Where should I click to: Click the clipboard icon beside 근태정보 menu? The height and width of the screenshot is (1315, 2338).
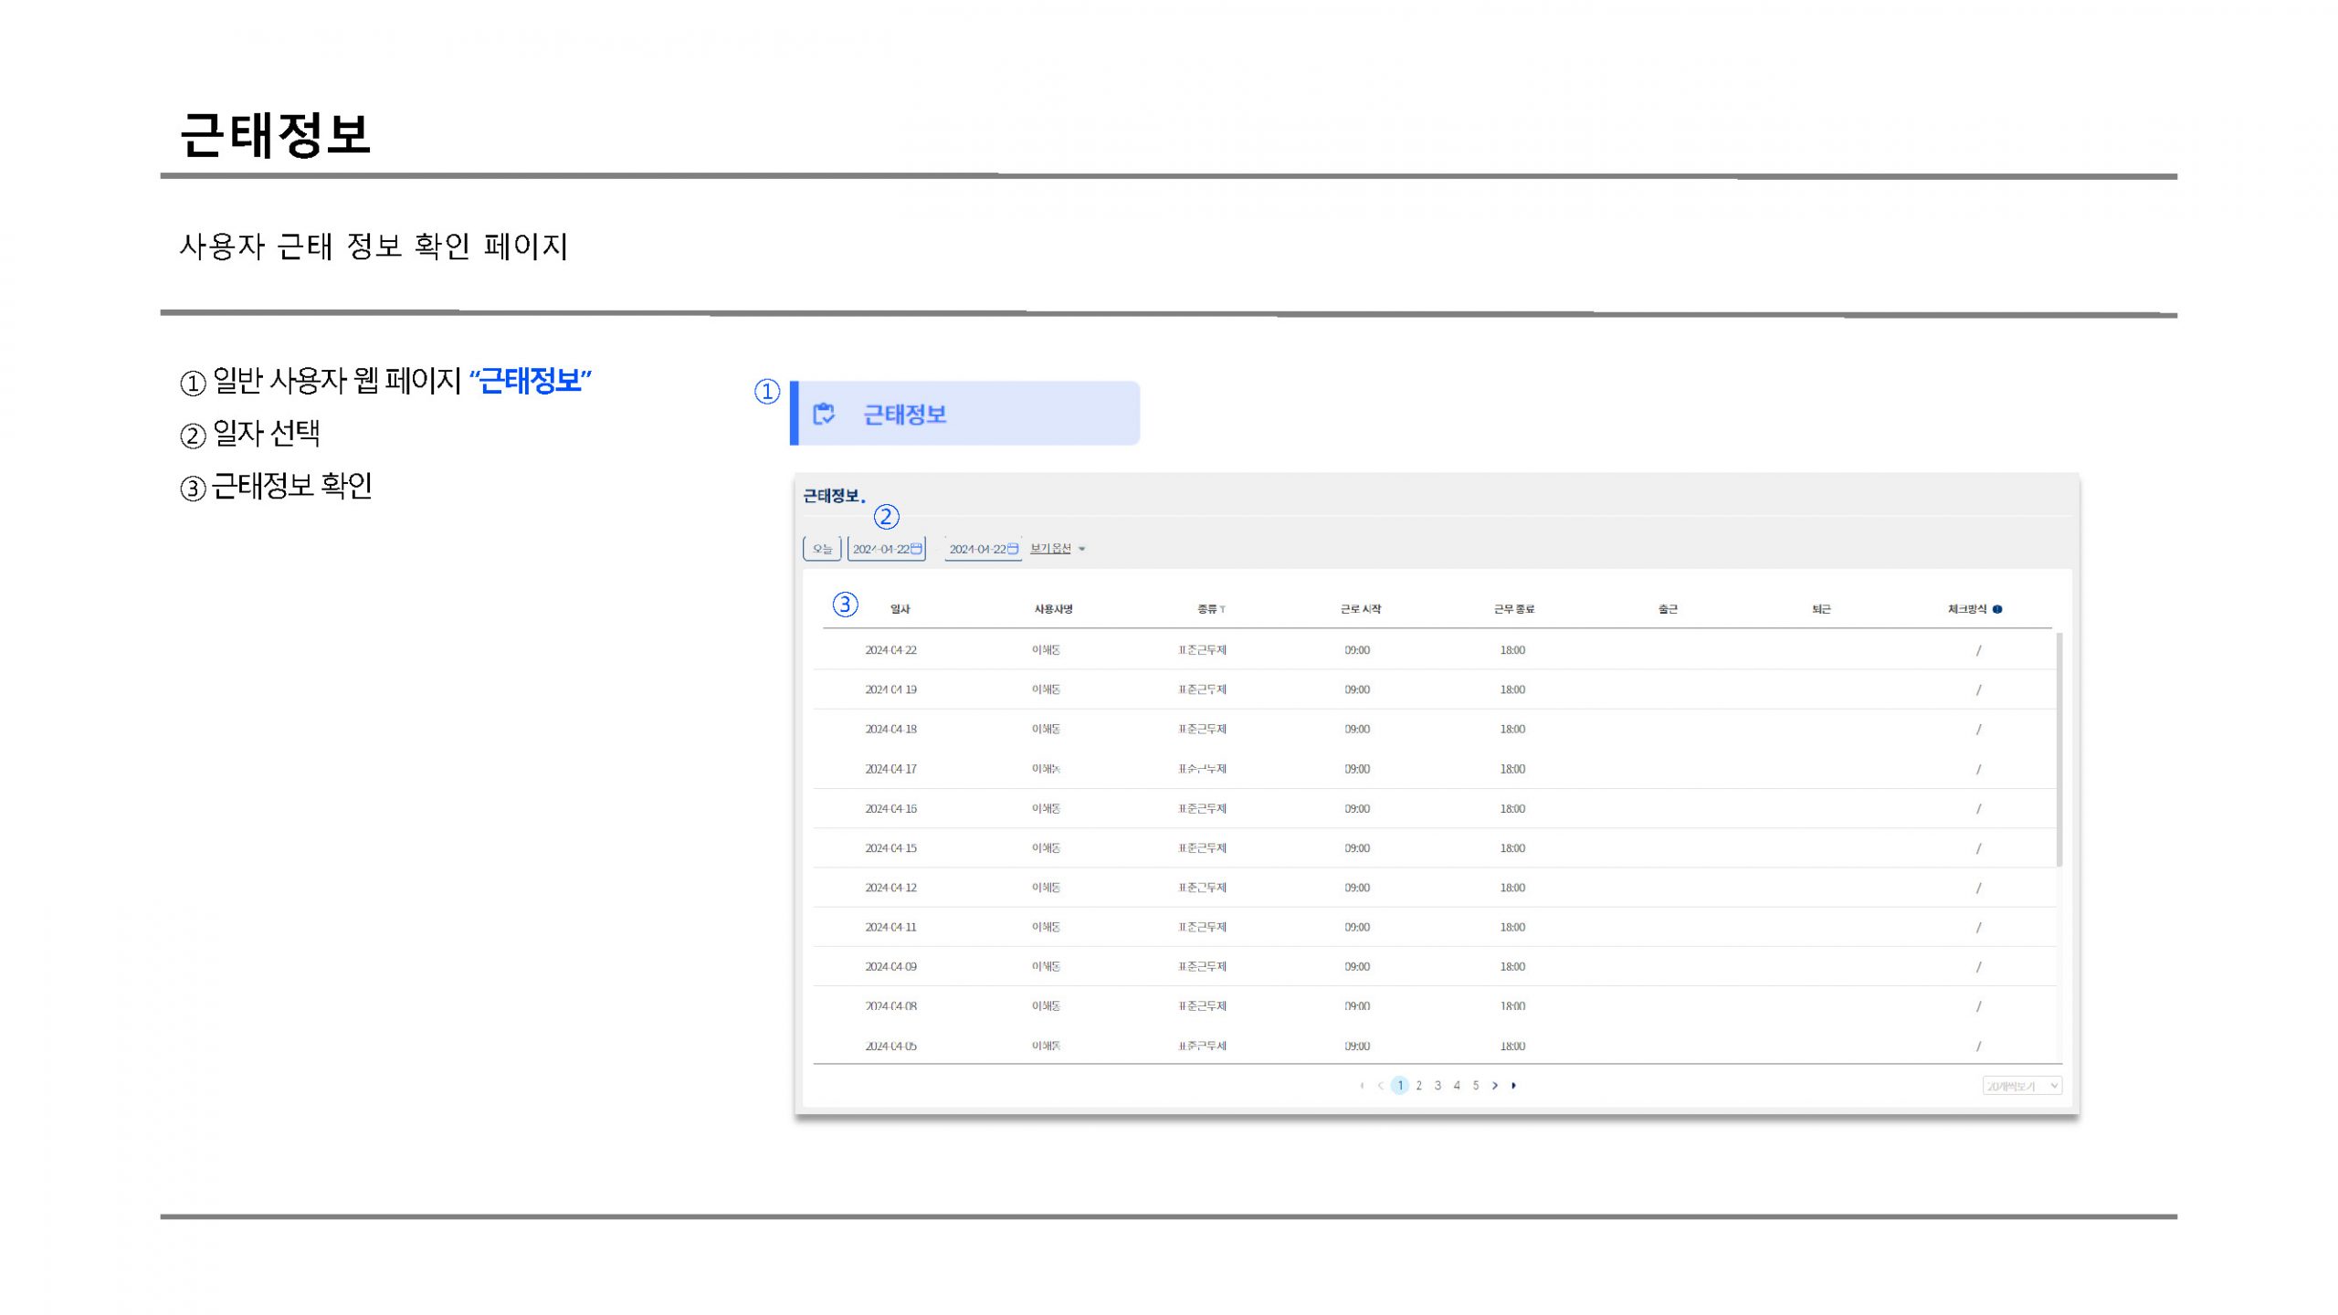pyautogui.click(x=824, y=414)
